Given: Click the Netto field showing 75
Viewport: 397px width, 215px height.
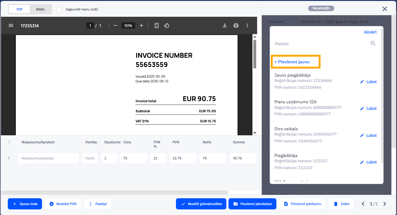Looking at the screenshot, I should pos(213,158).
